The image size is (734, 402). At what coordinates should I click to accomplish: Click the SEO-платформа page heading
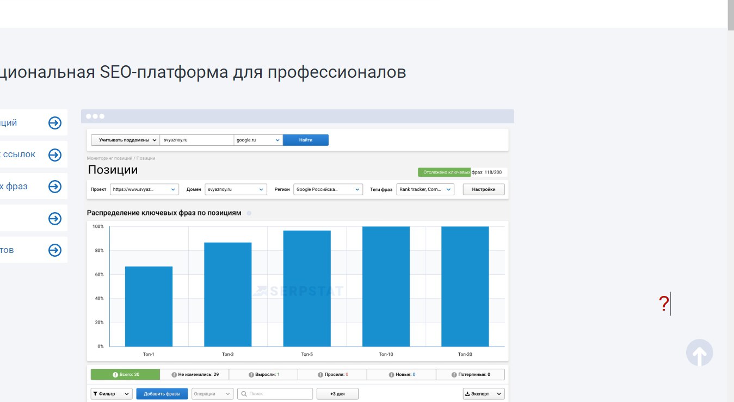coord(203,72)
